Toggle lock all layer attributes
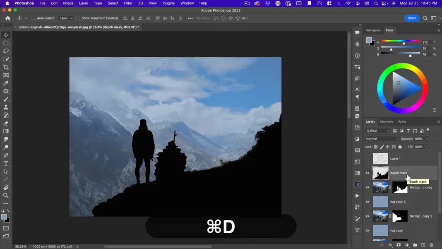Image resolution: width=442 pixels, height=249 pixels. 400,147
